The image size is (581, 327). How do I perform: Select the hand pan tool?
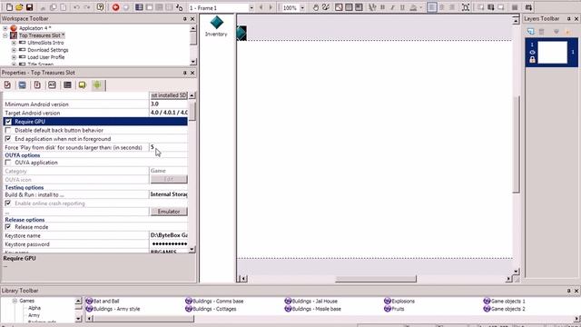pos(315,7)
